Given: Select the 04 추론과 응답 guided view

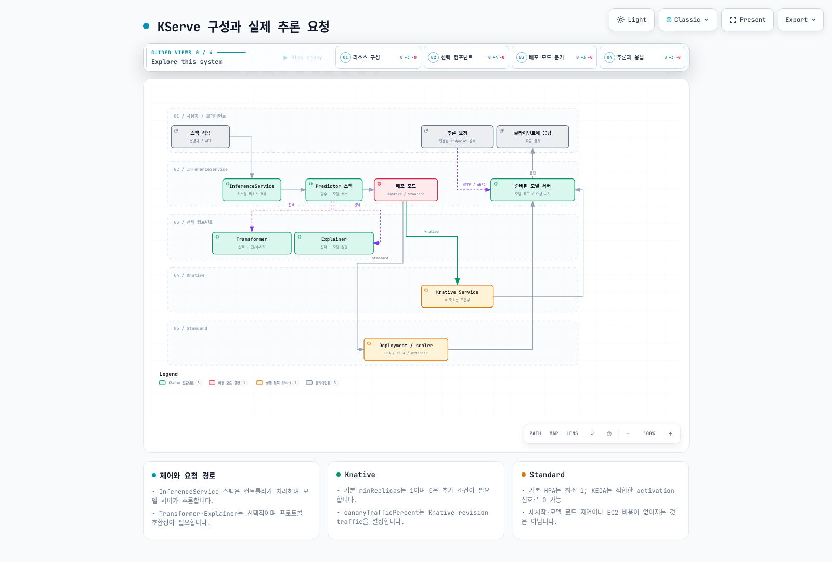Looking at the screenshot, I should 642,57.
